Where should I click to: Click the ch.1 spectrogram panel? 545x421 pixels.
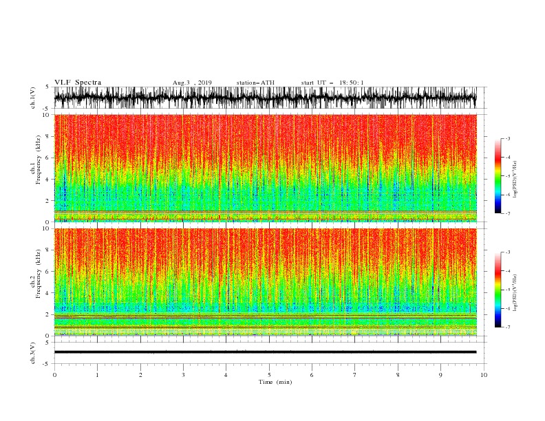(x=265, y=168)
